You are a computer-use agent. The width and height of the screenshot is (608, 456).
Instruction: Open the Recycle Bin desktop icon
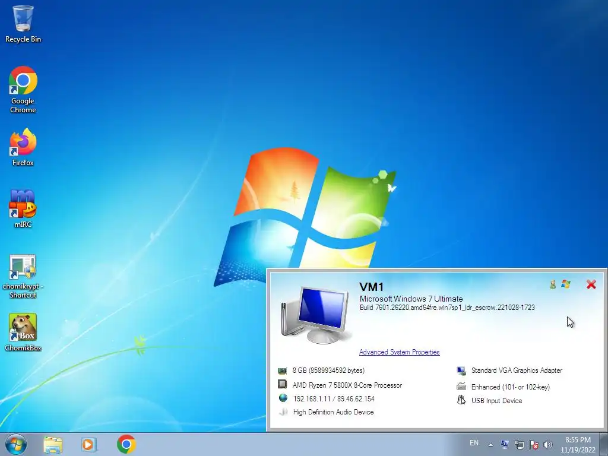tap(23, 24)
